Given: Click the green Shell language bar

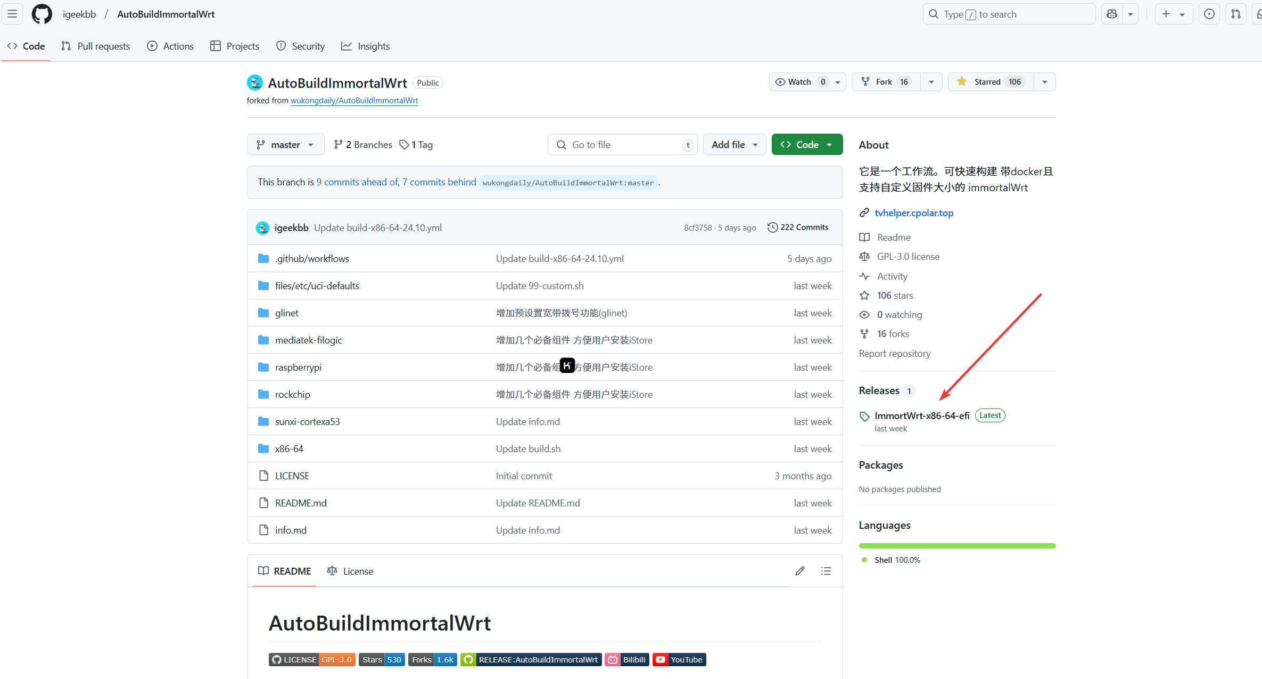Looking at the screenshot, I should click(x=956, y=546).
